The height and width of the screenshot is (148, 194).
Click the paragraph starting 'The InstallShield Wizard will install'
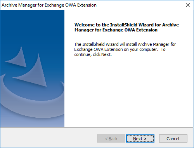pos(125,49)
